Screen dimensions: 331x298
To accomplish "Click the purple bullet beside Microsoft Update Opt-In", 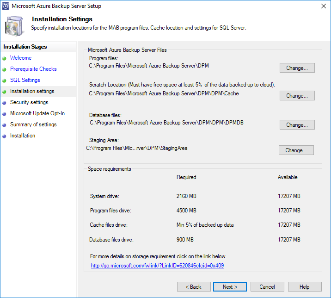I will point(4,114).
